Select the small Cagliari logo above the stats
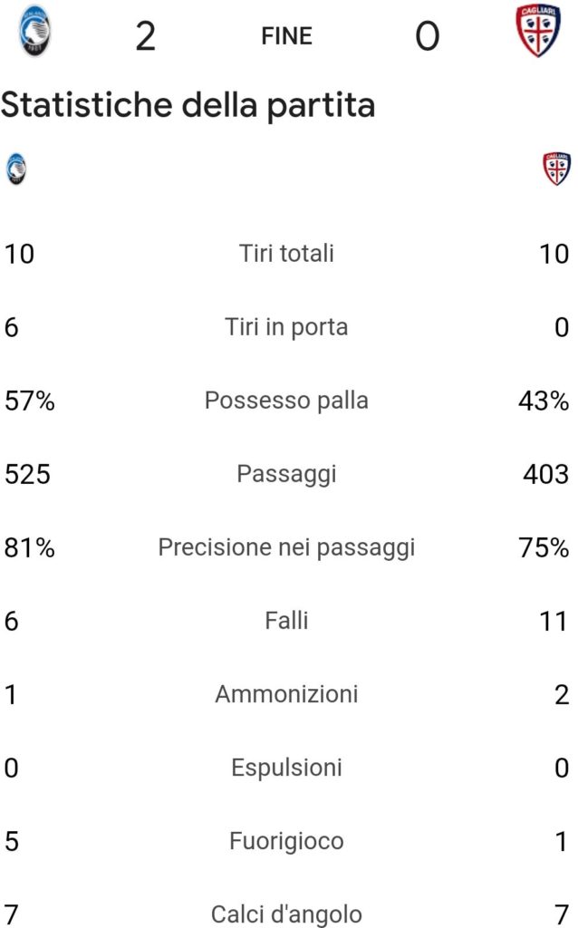Image resolution: width=578 pixels, height=928 pixels. pyautogui.click(x=556, y=169)
